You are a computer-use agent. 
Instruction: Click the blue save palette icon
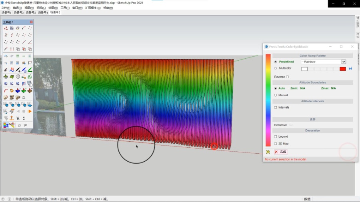click(350, 69)
